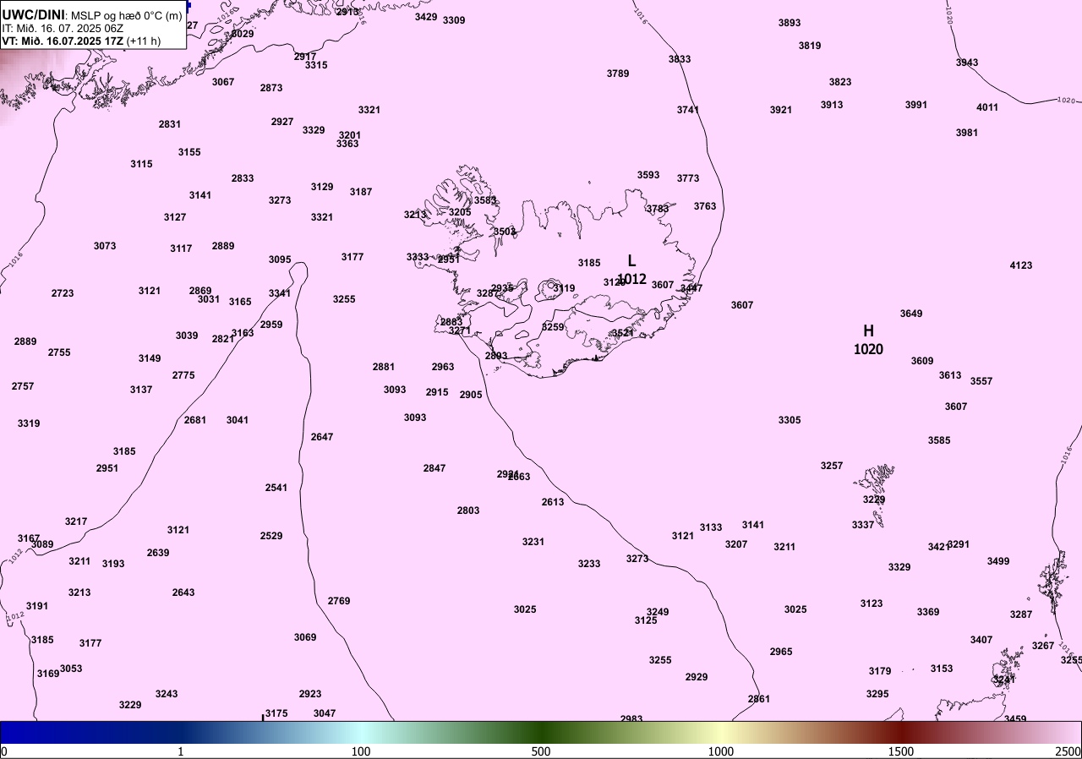Click the value 3305
This screenshot has width=1082, height=759.
[x=790, y=420]
